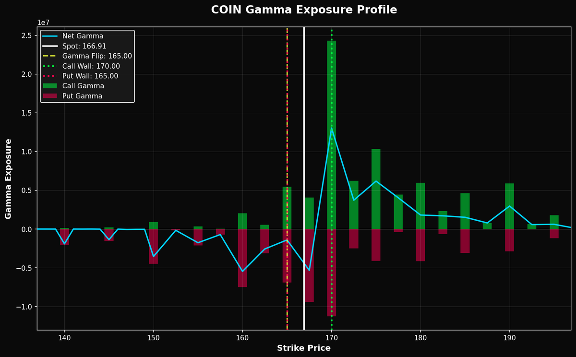Click the cyan Net Gamma legend line sample
The height and width of the screenshot is (357, 576).
tap(50, 36)
